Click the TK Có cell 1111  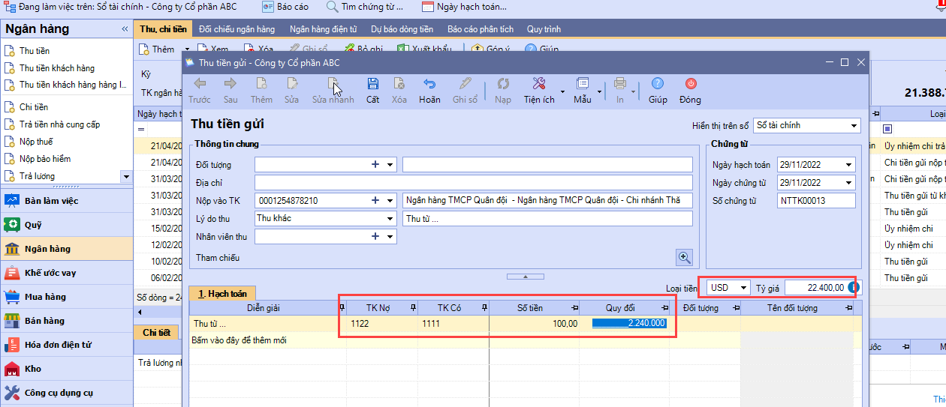453,324
